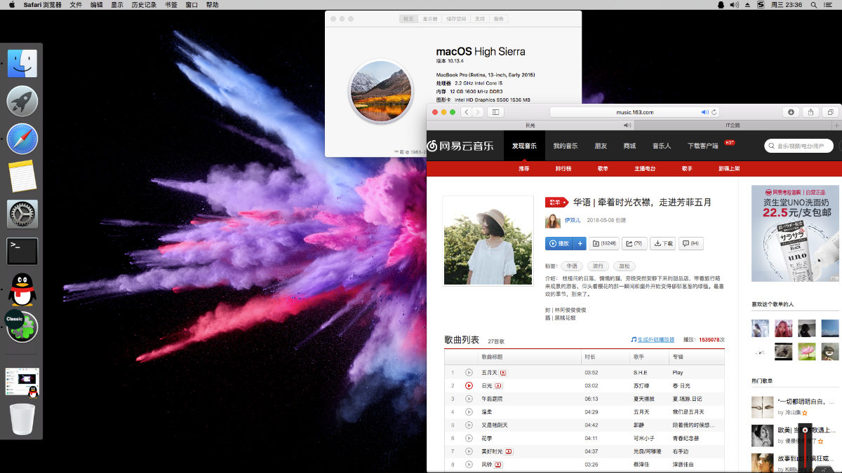The height and width of the screenshot is (473, 842).
Task: Click the Safari compass icon in dock
Action: coord(22,139)
